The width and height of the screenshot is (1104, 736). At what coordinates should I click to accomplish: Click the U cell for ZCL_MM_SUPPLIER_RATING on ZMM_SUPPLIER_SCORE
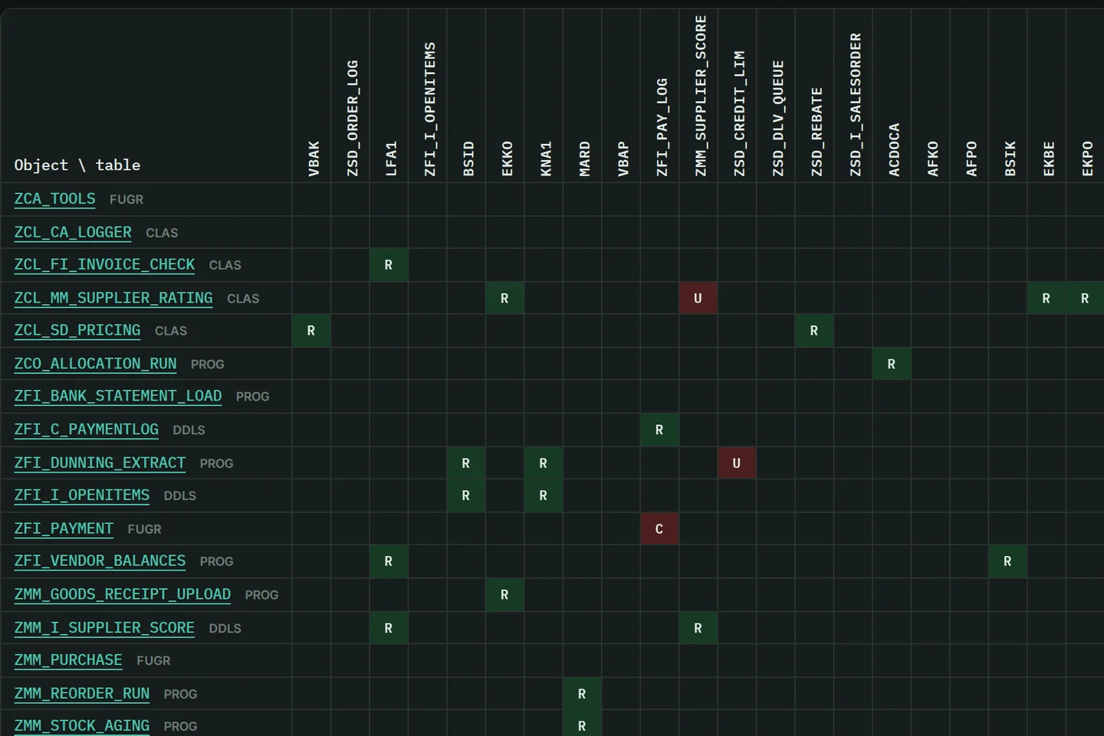click(x=698, y=298)
